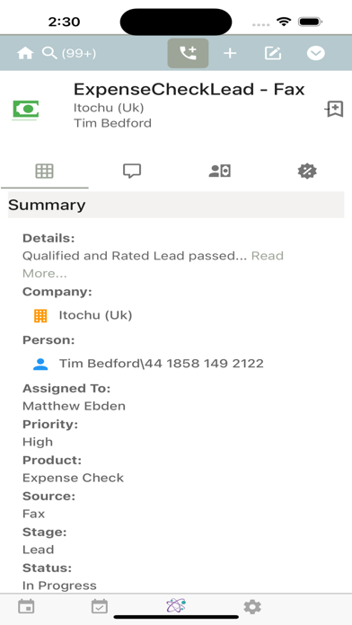Open Tim Bedford person entry
The height and width of the screenshot is (625, 352).
point(161,364)
